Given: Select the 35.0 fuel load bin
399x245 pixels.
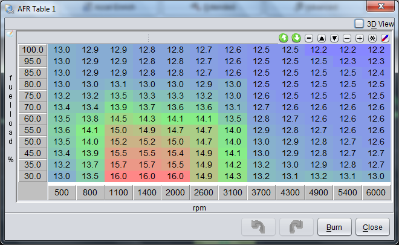Looking at the screenshot, I should (33, 165).
